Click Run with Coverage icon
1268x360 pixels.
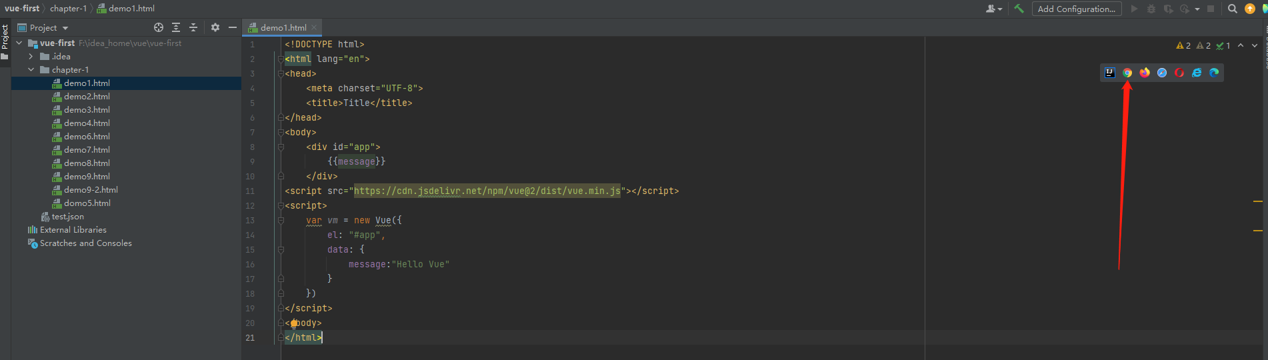1169,9
